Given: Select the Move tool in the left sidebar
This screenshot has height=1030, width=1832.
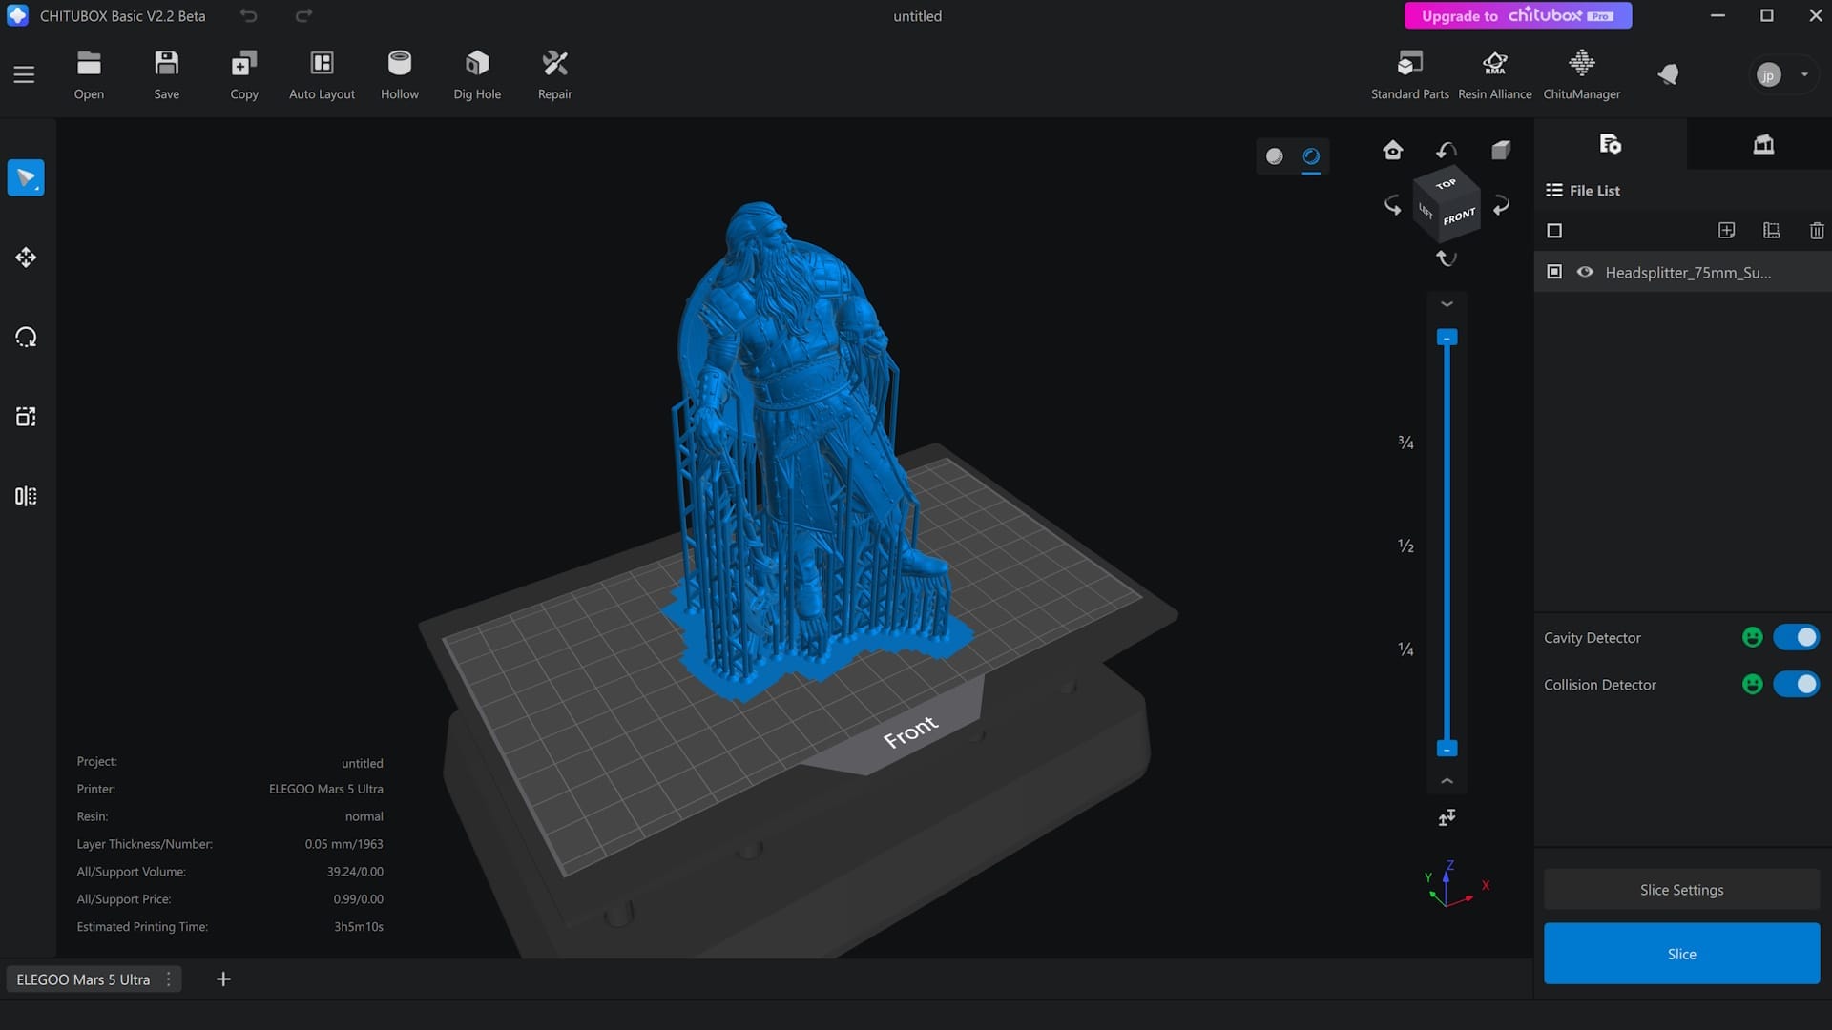Looking at the screenshot, I should [x=26, y=257].
